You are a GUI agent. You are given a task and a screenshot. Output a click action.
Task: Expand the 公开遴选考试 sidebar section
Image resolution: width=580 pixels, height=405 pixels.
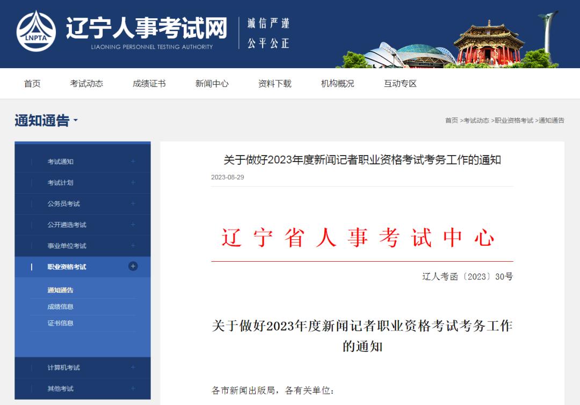coord(132,224)
